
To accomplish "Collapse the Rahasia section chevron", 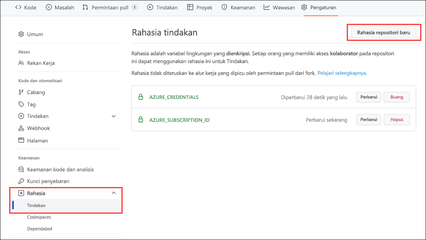I will 113,193.
